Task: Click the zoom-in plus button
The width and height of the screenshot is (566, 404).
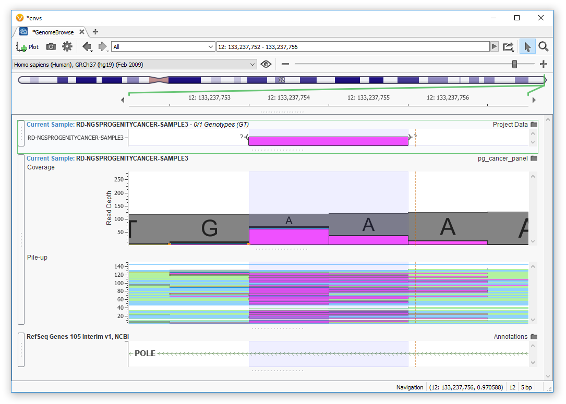Action: tap(543, 64)
